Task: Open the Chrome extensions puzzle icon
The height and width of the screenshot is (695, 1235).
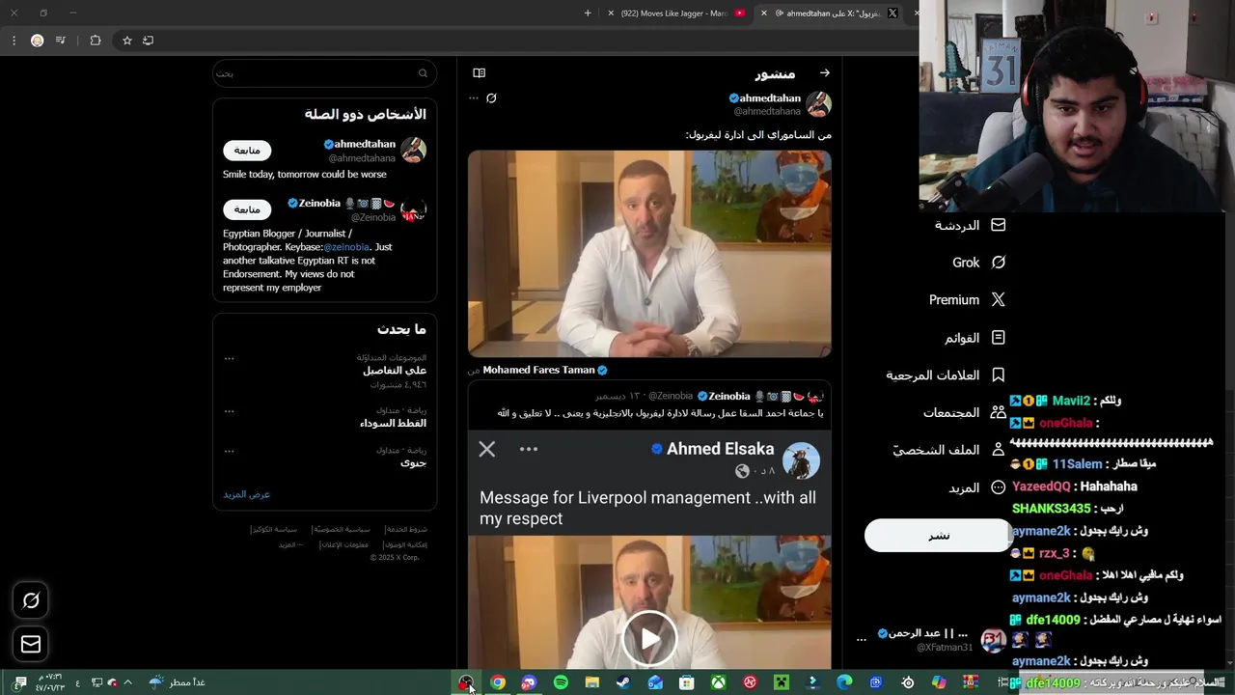Action: coord(95,41)
